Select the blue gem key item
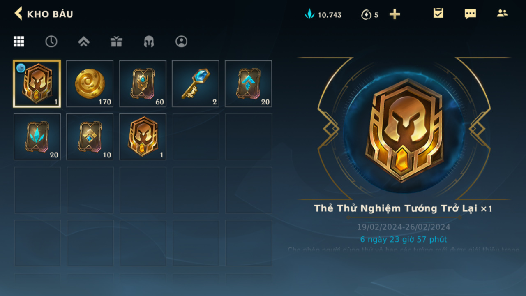526x296 pixels. coord(196,84)
